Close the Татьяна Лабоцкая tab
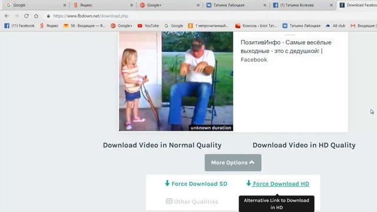Viewport: 377px width, 212px height. point(264,5)
